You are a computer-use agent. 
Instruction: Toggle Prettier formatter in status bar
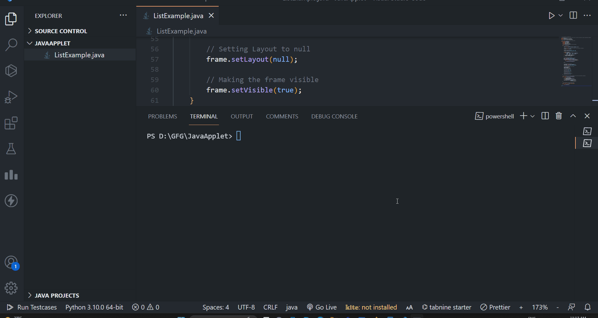pyautogui.click(x=495, y=307)
